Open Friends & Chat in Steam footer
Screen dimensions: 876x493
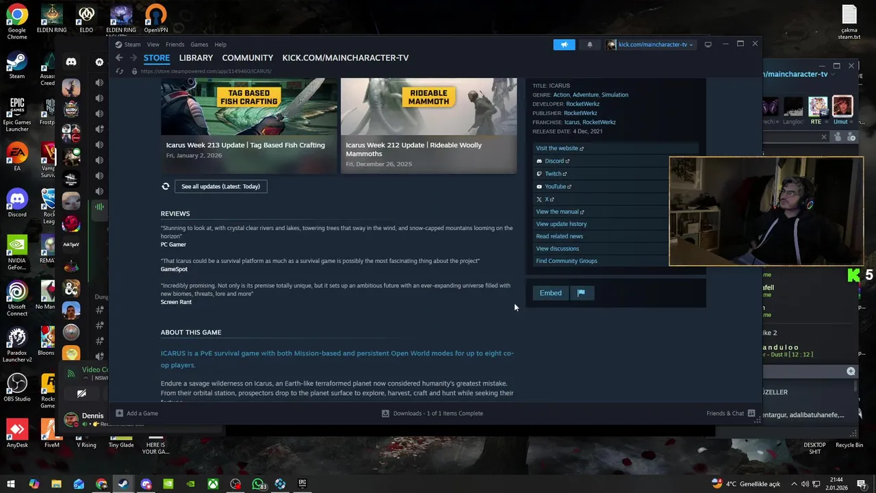[x=730, y=414]
